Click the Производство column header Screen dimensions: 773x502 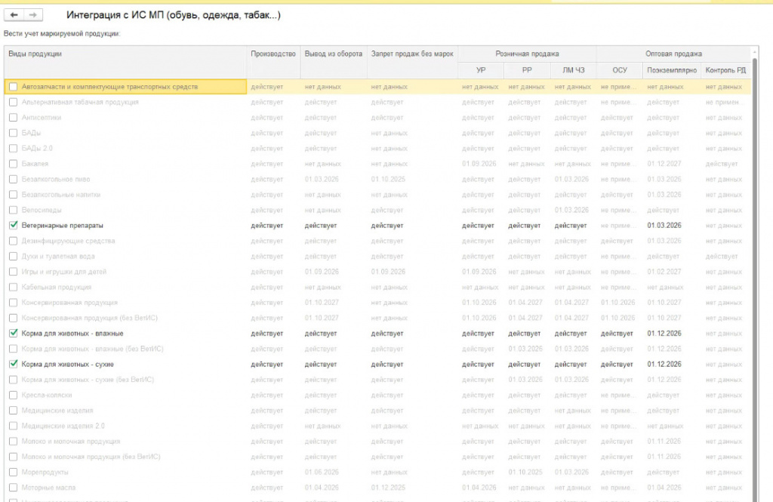coord(273,62)
